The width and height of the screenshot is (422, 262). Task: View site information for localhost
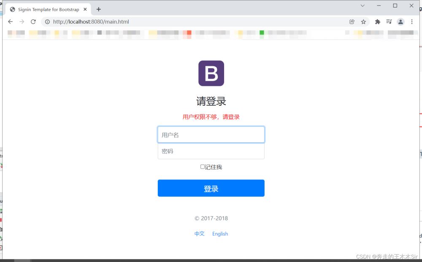pyautogui.click(x=47, y=22)
